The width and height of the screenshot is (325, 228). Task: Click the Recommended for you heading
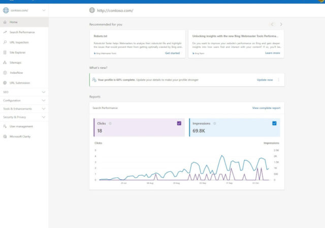tap(106, 24)
